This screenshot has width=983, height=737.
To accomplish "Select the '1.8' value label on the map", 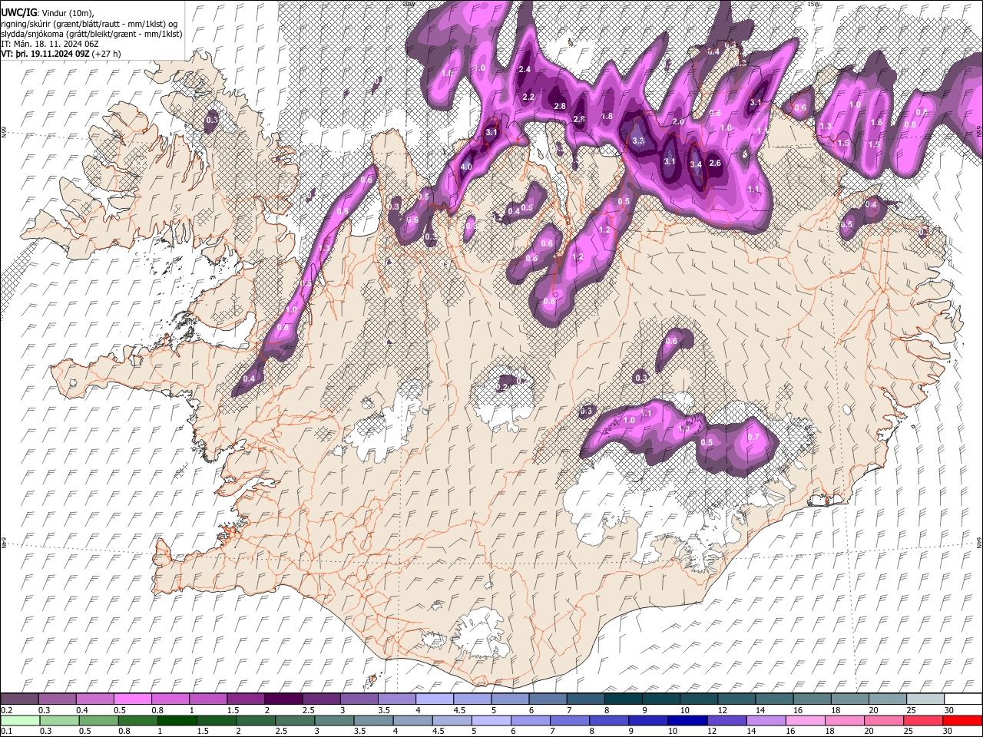I will 607,116.
